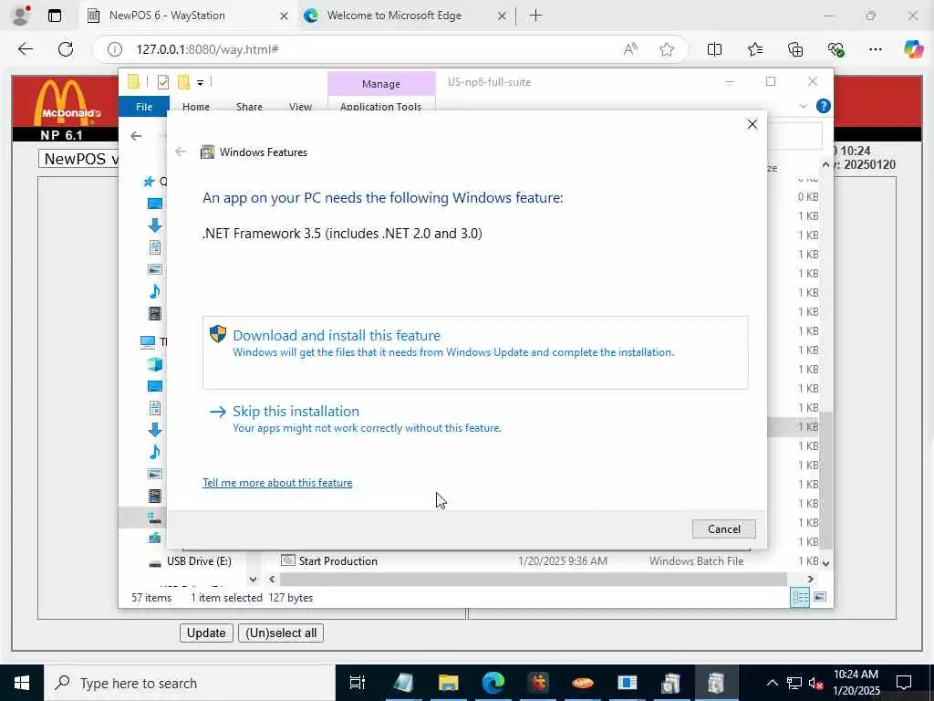Click the 1/20/2025 9:36 AM date cell
This screenshot has height=701, width=934.
point(562,561)
